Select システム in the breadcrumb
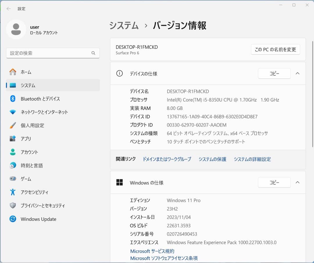The image size is (314, 263). tap(124, 26)
